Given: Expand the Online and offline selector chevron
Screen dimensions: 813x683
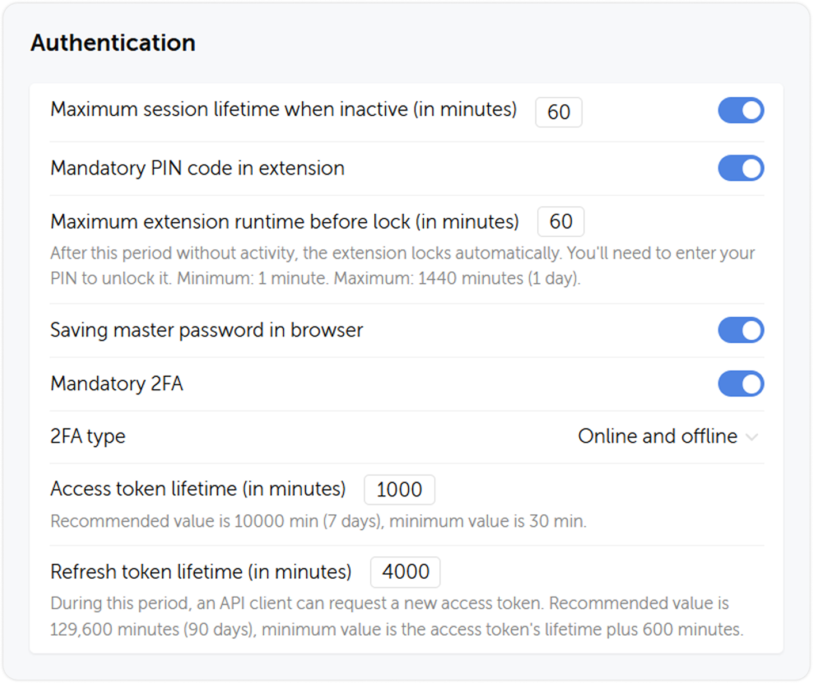Looking at the screenshot, I should pyautogui.click(x=751, y=438).
